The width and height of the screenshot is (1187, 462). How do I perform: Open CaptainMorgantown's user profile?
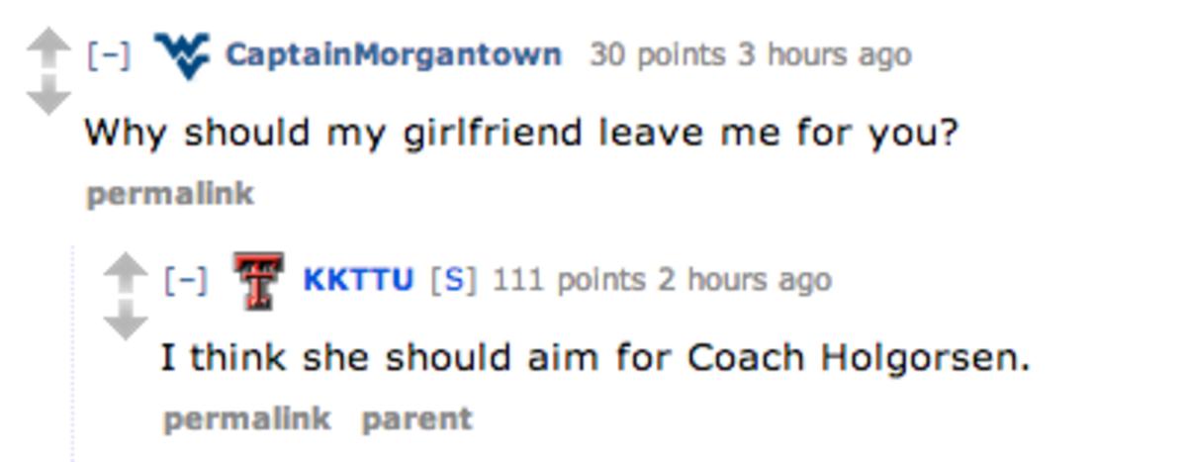point(393,54)
